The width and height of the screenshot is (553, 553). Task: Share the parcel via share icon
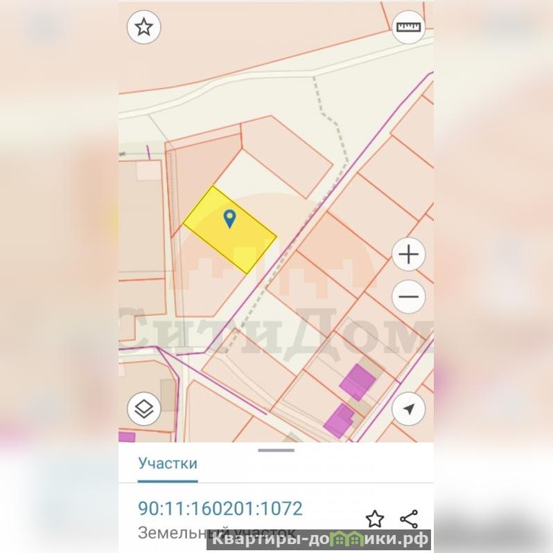(x=409, y=519)
